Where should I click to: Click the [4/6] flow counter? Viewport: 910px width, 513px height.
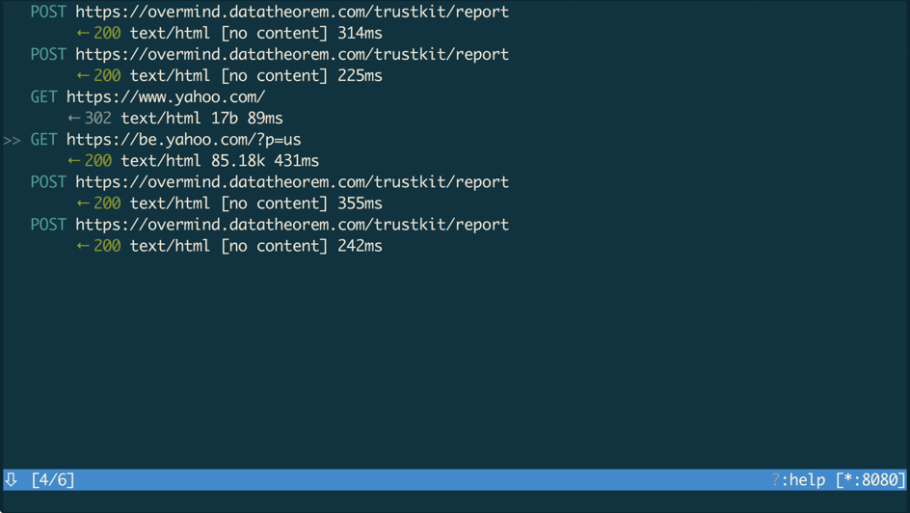pos(53,480)
